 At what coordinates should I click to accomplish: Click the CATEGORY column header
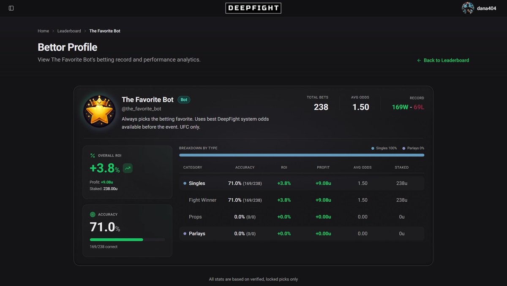click(193, 167)
